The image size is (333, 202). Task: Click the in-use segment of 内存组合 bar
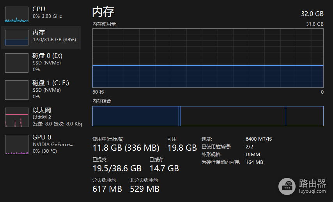point(136,116)
